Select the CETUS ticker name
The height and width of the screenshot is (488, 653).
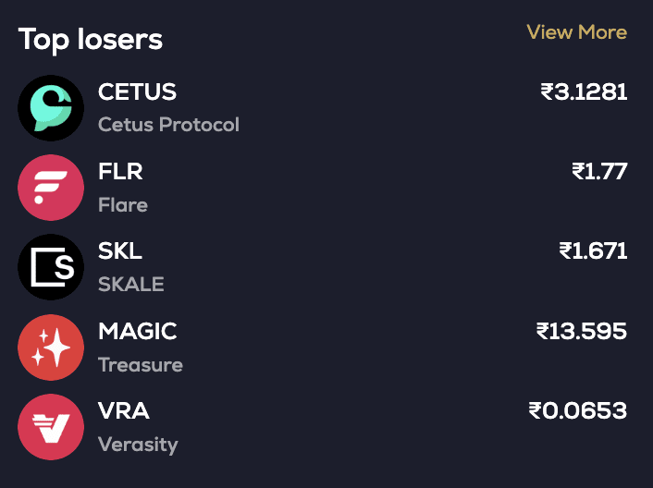click(x=137, y=92)
